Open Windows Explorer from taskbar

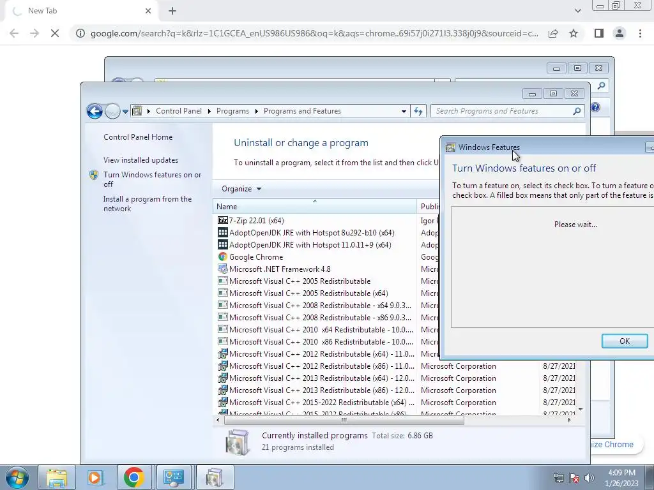[57, 477]
